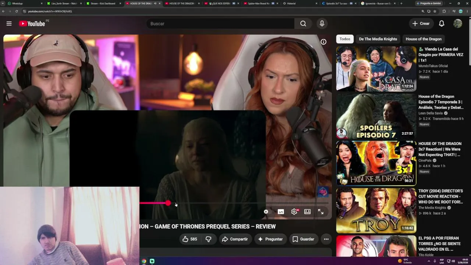
Task: Open the green app on taskbar
Action: tap(152, 261)
